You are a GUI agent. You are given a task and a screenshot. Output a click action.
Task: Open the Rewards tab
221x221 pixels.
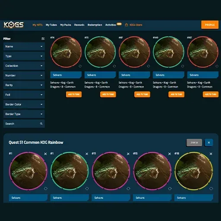tap(79, 25)
